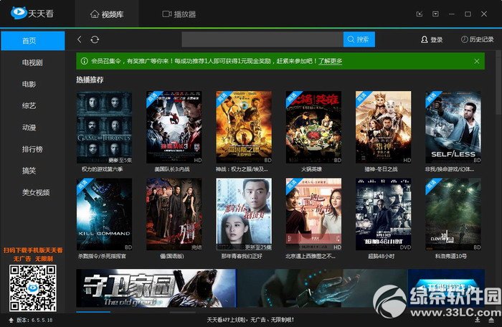Go back with the left arrow icon
This screenshot has width=502, height=327.
tap(80, 39)
